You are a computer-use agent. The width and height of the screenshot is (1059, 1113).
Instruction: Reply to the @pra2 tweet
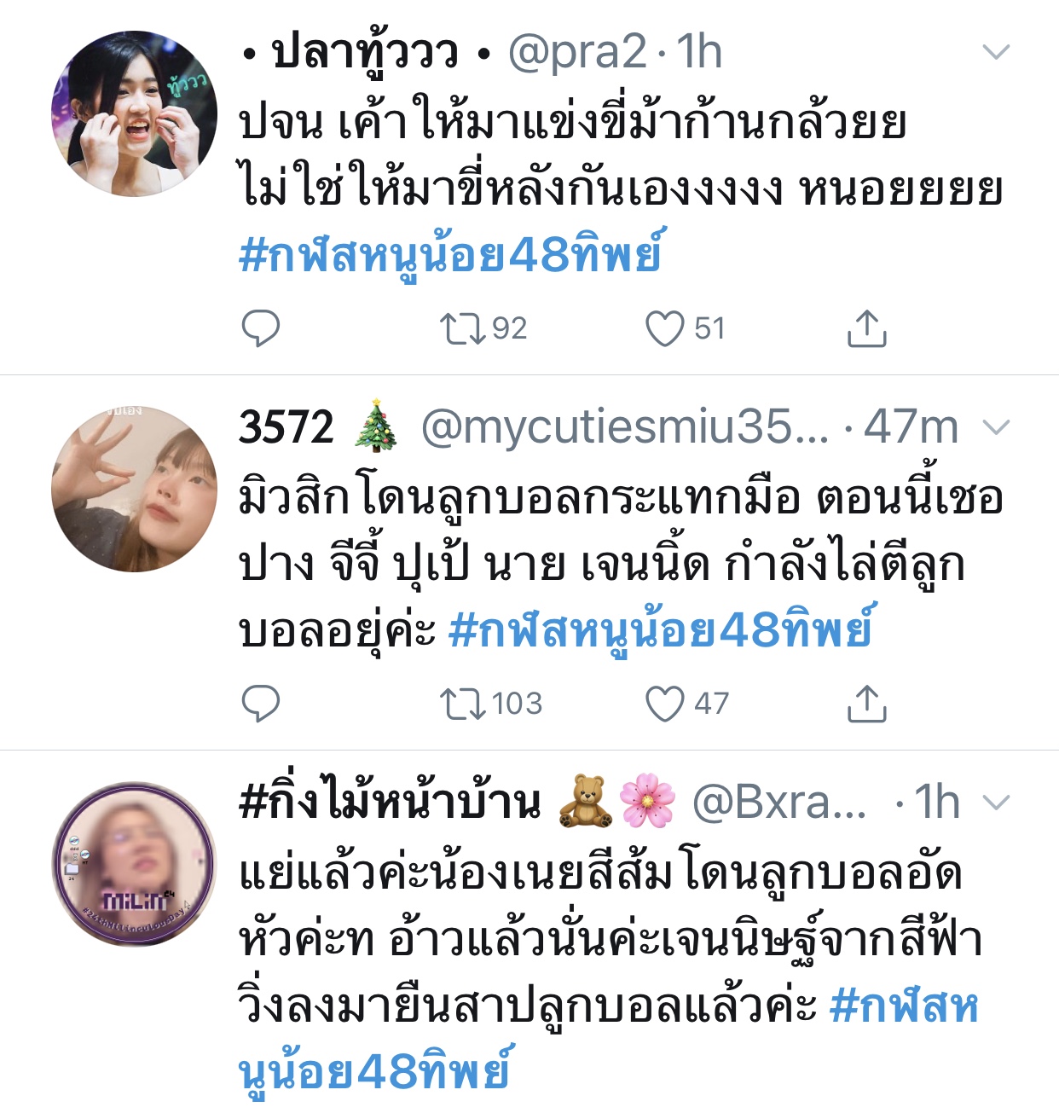pos(260,328)
